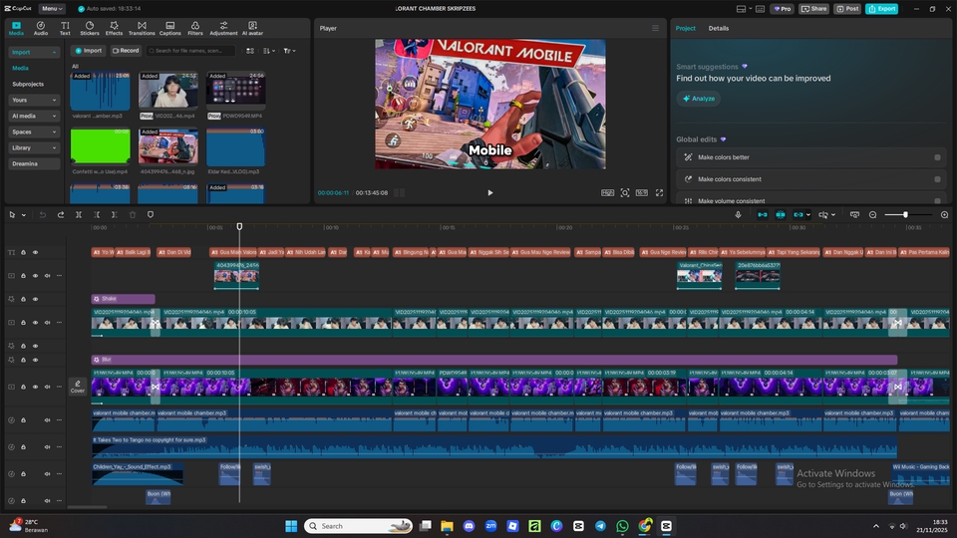Zoom out the timeline with minus magnifier
Screen dimensions: 957x538
(873, 215)
